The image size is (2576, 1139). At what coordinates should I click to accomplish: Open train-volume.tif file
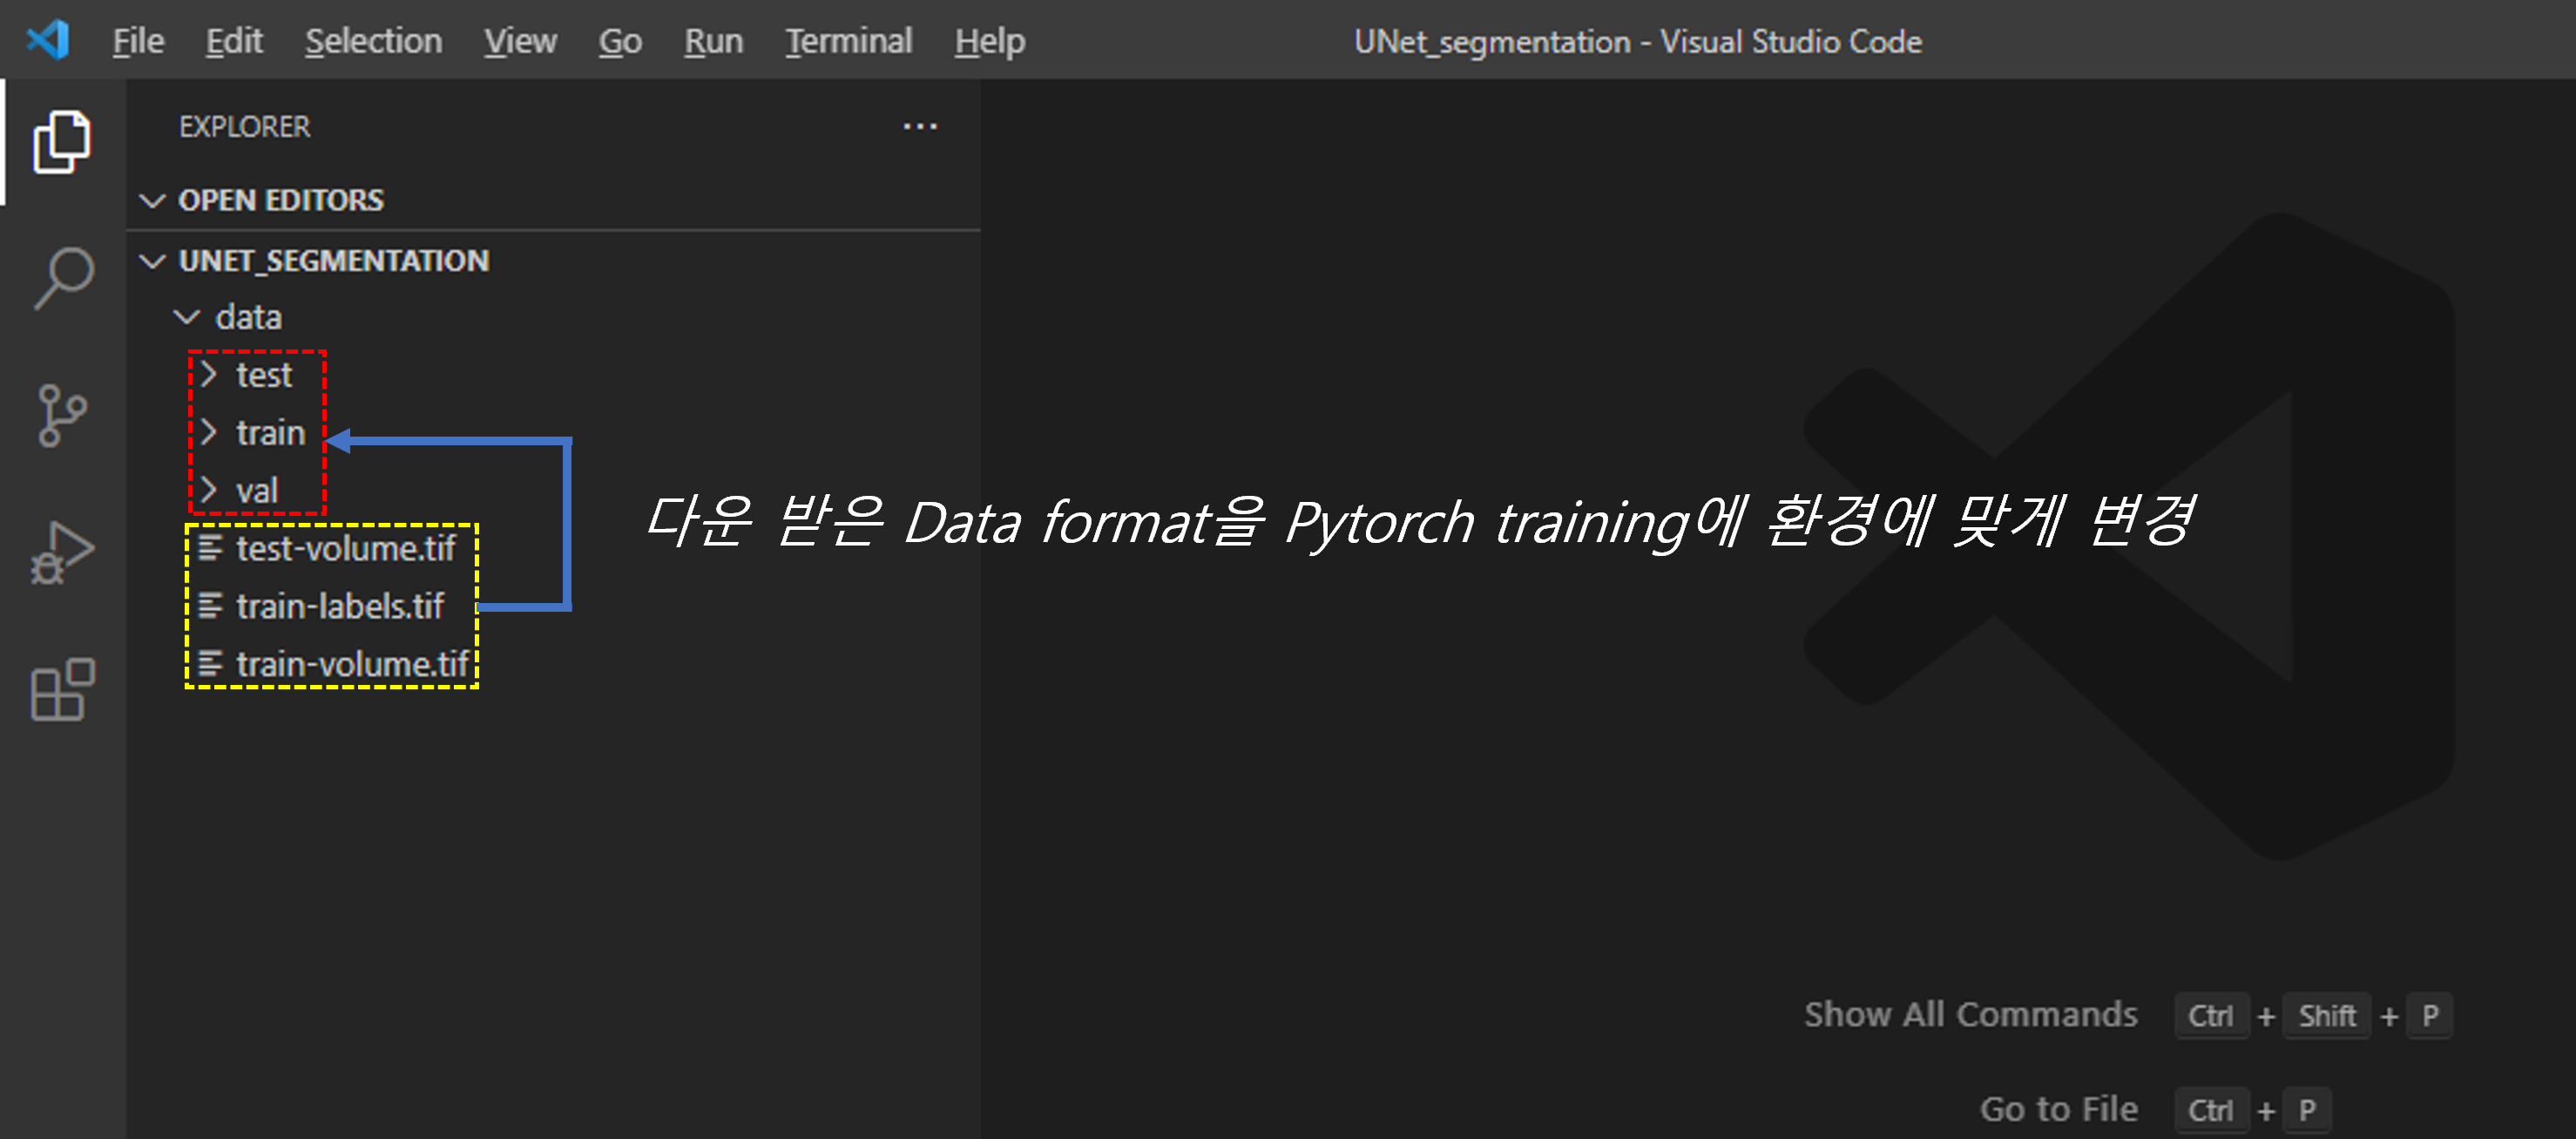coord(351,664)
